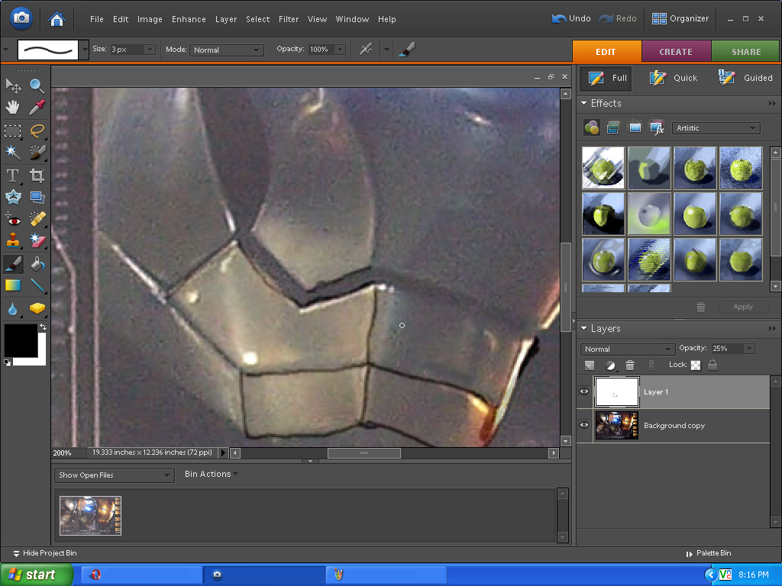Screen dimensions: 782x586
Task: Select the Sponge tool
Action: [37, 309]
